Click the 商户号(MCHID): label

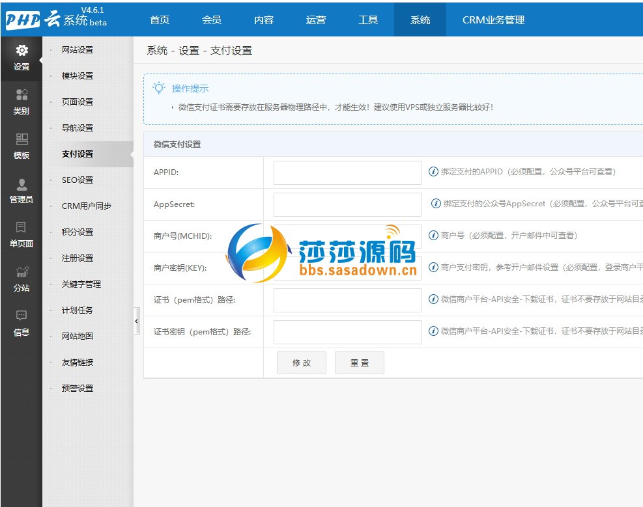tap(182, 236)
